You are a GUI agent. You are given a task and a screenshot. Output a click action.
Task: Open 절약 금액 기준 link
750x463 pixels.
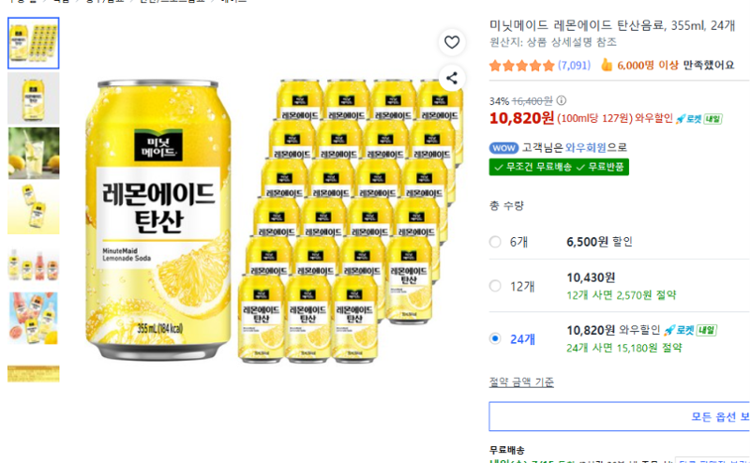click(x=521, y=382)
